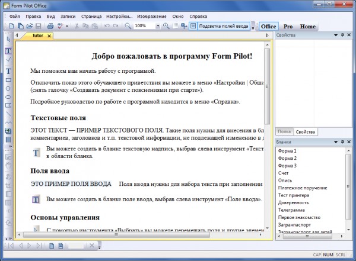
Task: Open the Настройки menu
Action: click(118, 17)
